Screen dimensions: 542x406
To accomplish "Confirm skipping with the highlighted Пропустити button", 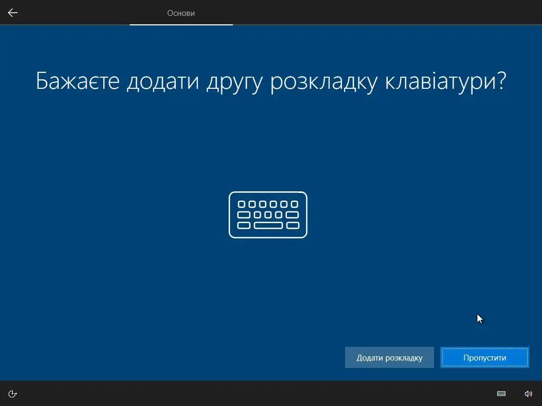I will point(484,357).
